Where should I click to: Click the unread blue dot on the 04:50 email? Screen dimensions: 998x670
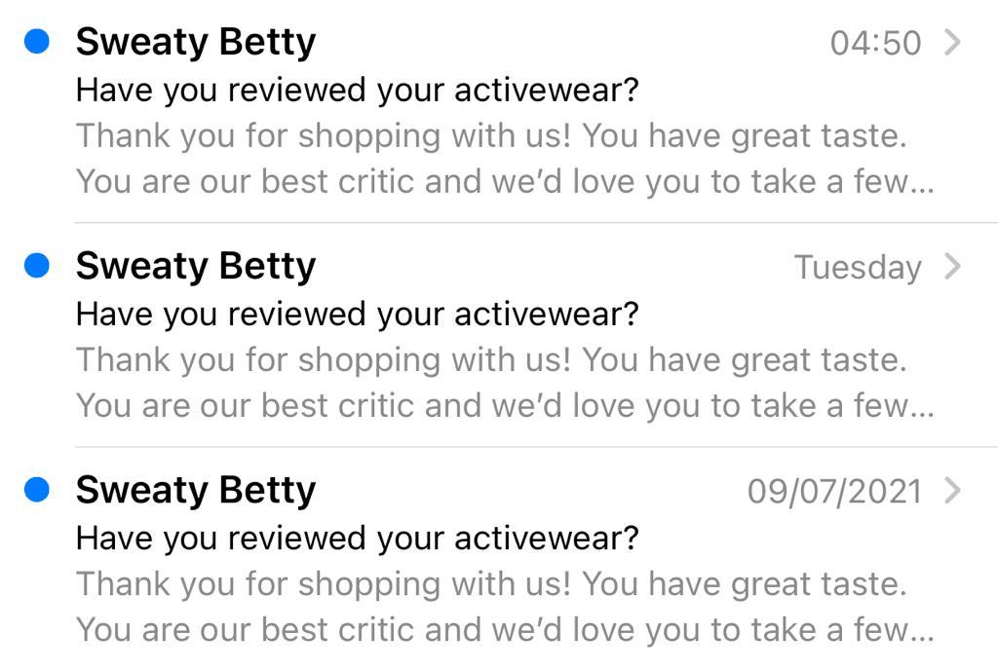pyautogui.click(x=37, y=42)
